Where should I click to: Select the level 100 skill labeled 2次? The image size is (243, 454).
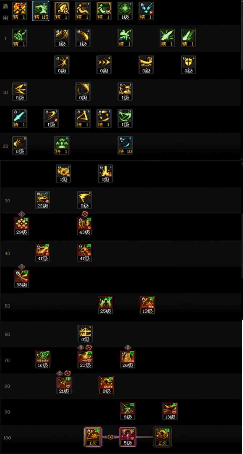[162, 437]
